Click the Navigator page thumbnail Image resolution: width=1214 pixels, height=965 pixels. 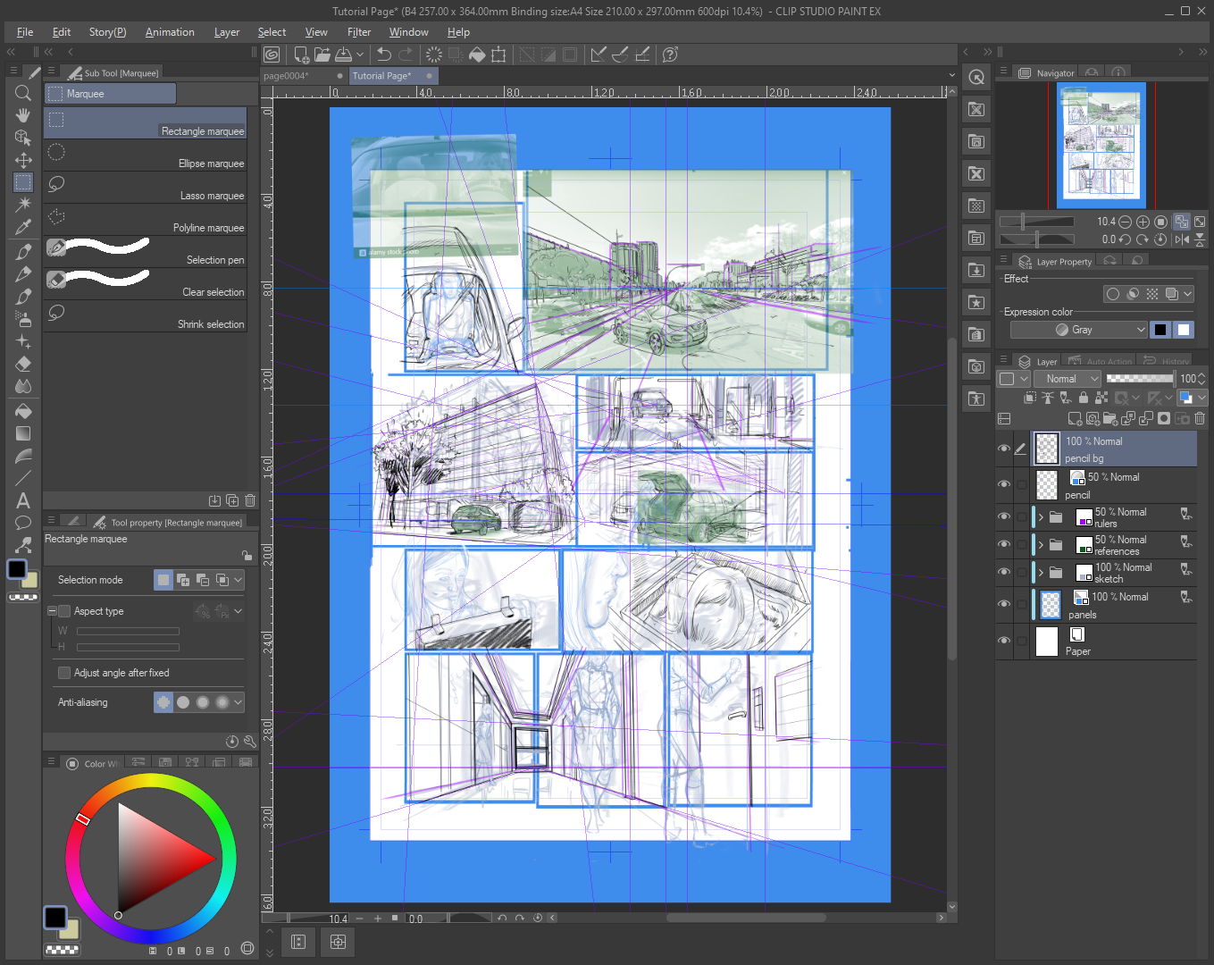tap(1101, 143)
